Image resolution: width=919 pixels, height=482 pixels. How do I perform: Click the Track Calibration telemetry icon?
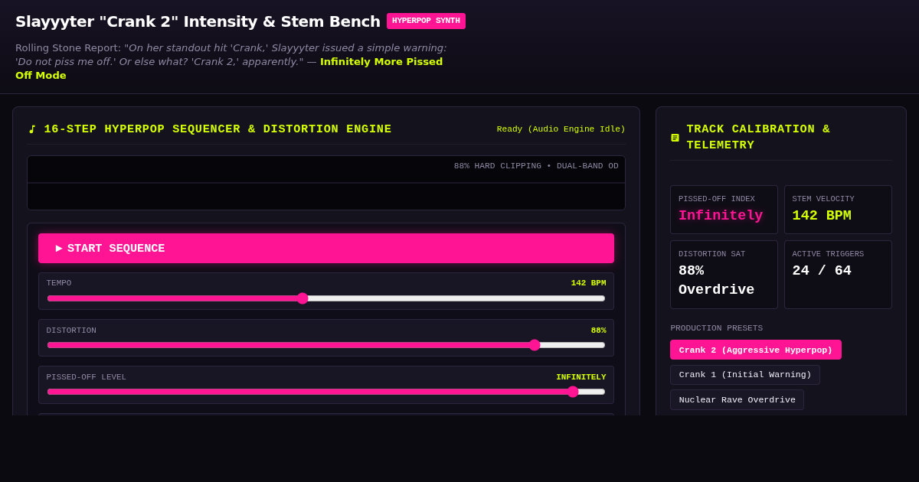tap(675, 138)
